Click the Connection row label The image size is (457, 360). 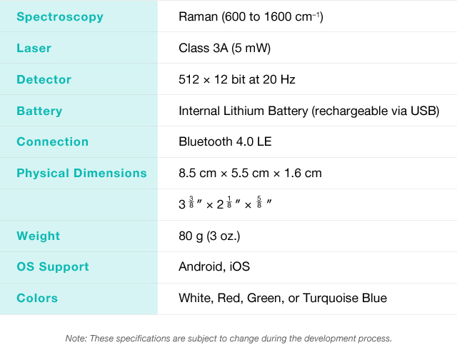click(x=53, y=141)
